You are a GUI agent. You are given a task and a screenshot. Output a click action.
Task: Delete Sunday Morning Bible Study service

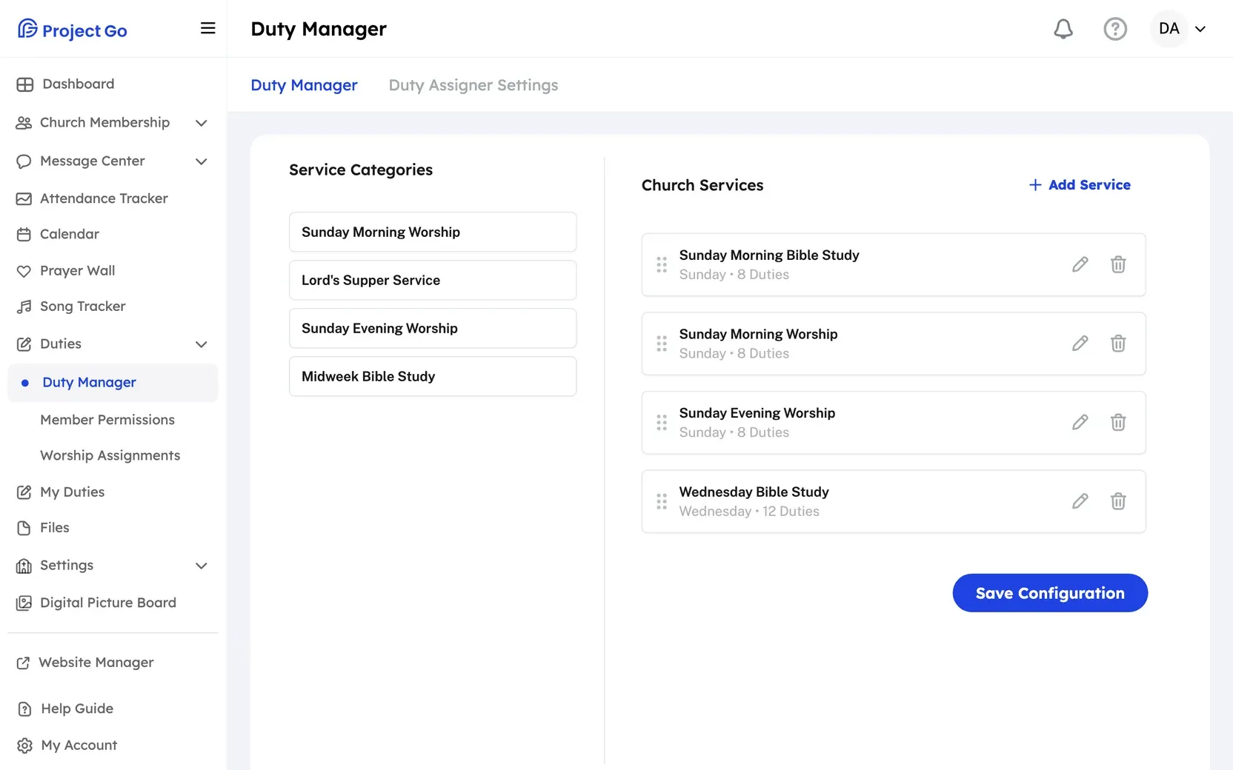[x=1118, y=264]
